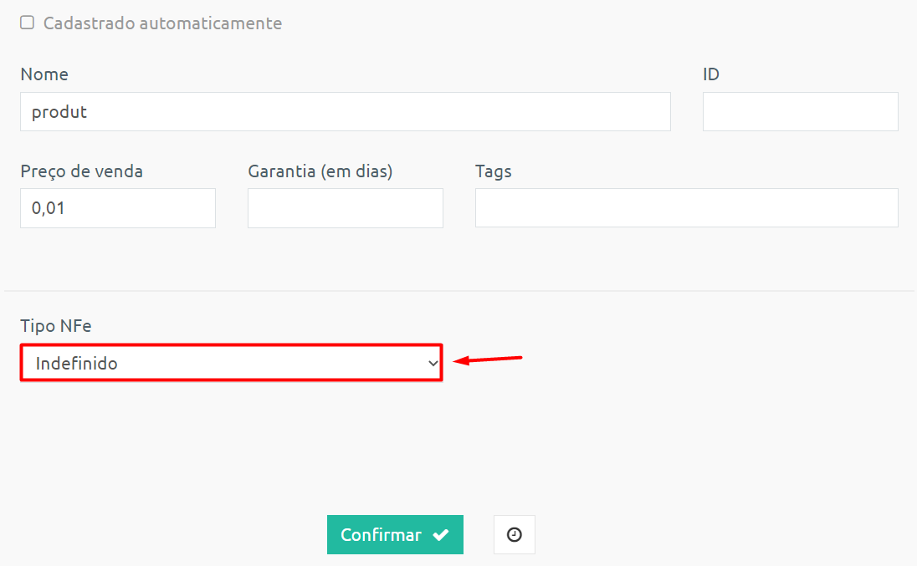Click the Garantia (em dias) input box
This screenshot has height=566, width=917.
coord(345,208)
